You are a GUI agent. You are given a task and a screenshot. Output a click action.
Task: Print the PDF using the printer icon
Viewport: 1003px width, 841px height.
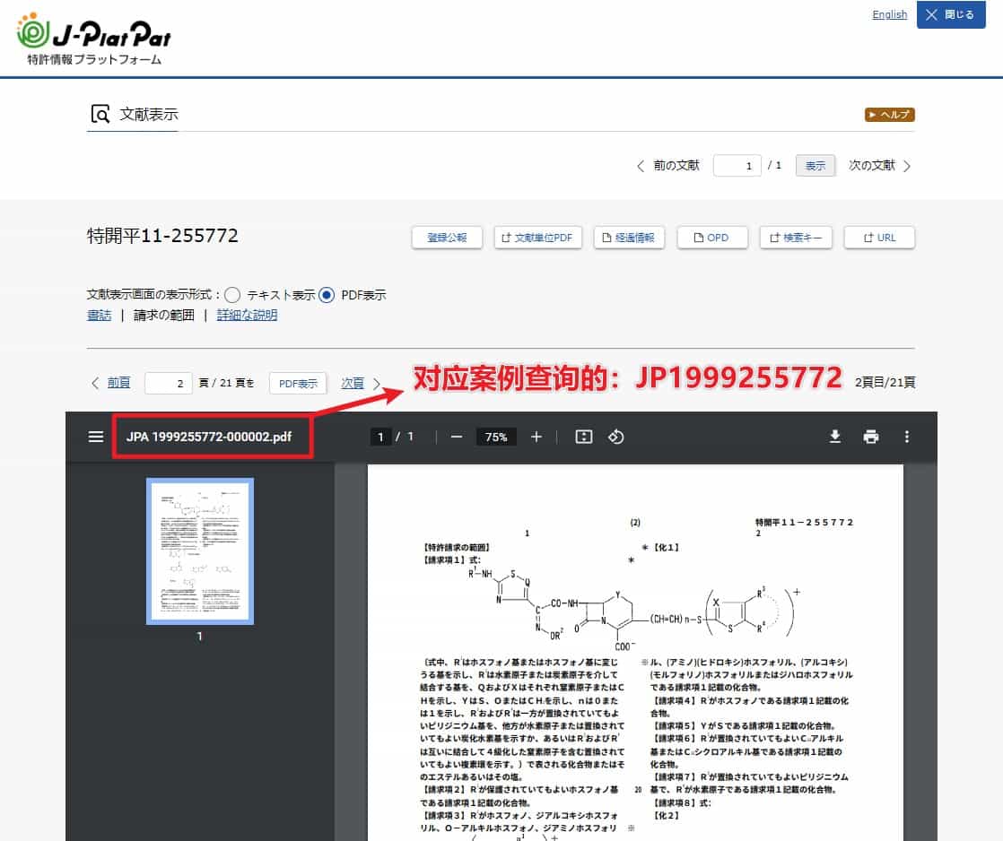click(x=870, y=437)
